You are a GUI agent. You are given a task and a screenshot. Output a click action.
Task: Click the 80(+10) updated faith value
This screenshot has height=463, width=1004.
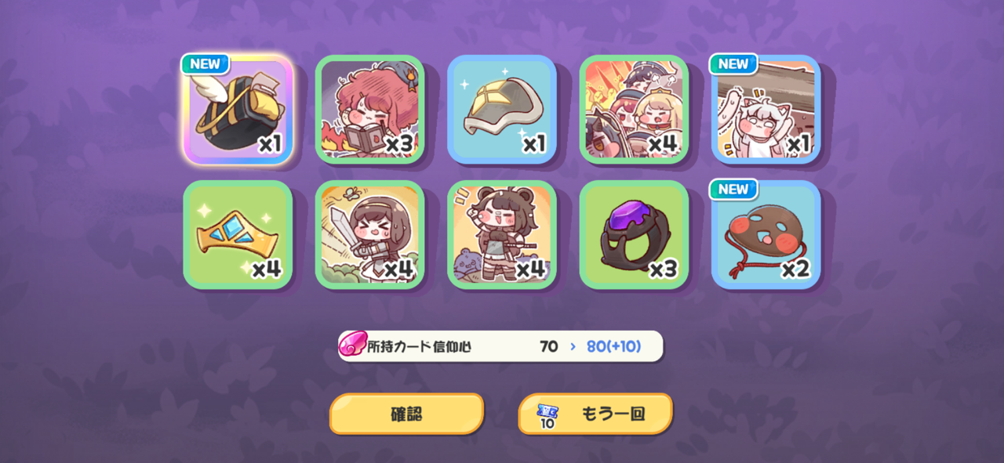[614, 346]
